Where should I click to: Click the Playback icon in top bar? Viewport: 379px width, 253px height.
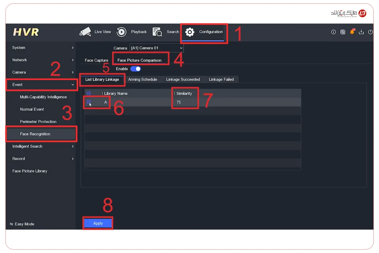coord(121,32)
